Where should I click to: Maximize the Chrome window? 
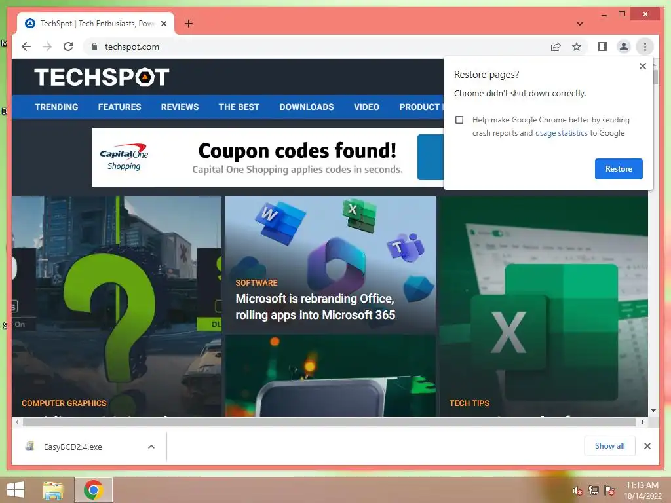click(x=622, y=14)
